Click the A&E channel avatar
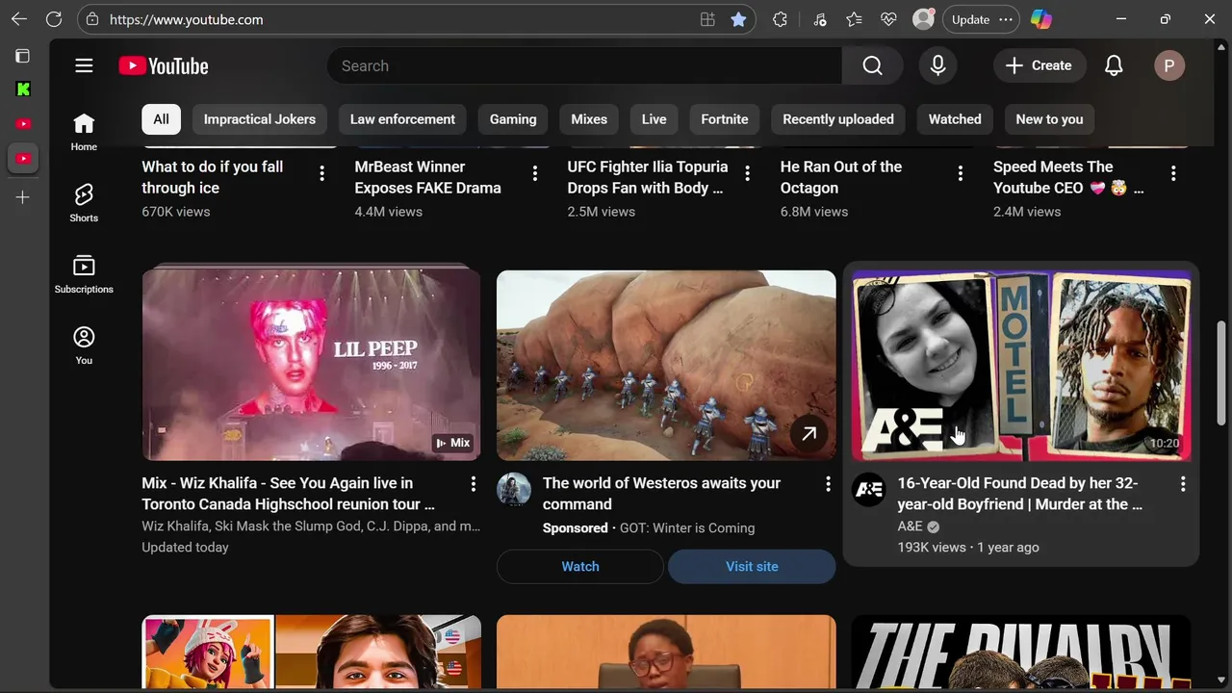This screenshot has width=1232, height=693. click(x=869, y=490)
